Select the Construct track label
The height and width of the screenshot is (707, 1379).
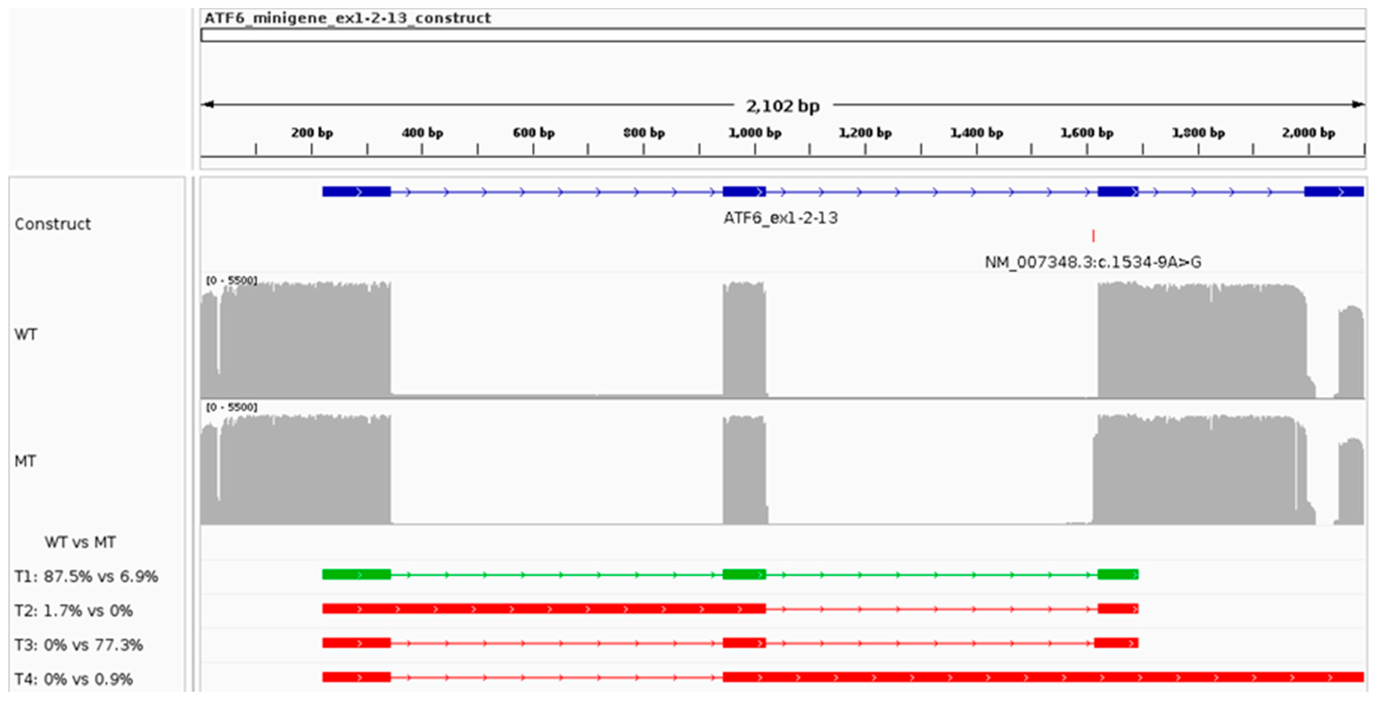pyautogui.click(x=52, y=224)
